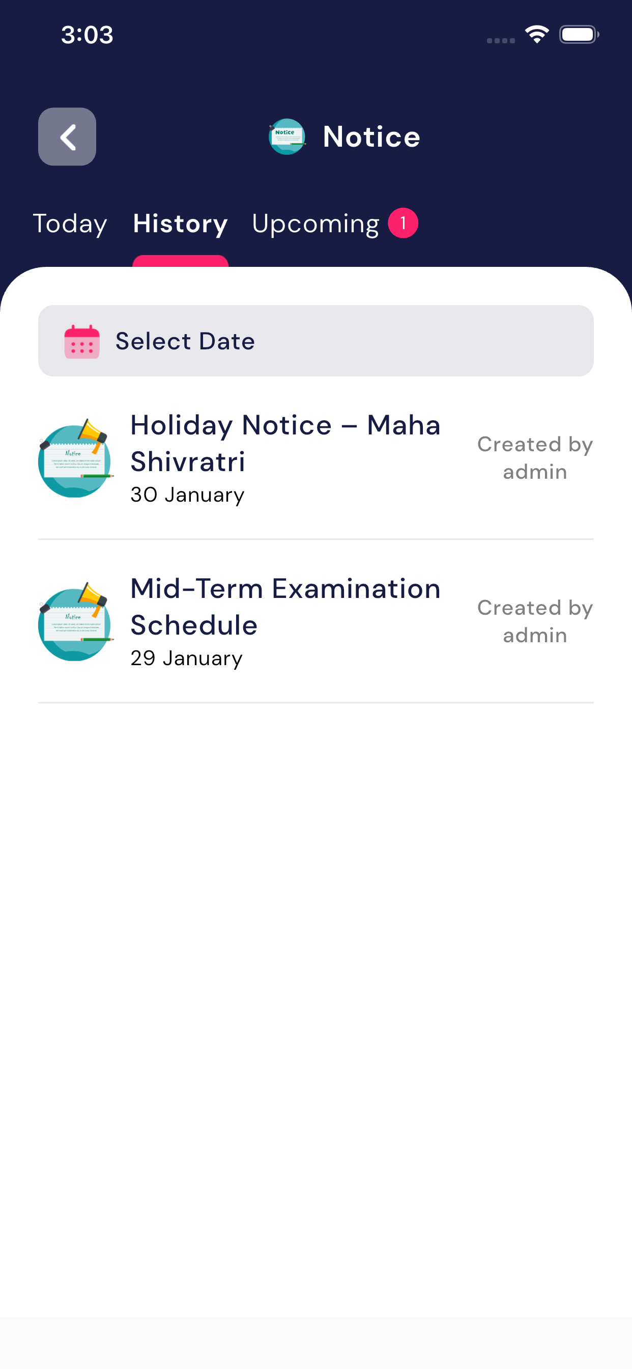
Task: Switch to the Today tab
Action: tap(70, 224)
